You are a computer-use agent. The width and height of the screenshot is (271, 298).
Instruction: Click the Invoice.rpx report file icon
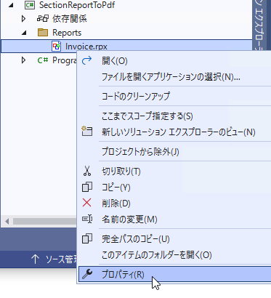(56, 47)
